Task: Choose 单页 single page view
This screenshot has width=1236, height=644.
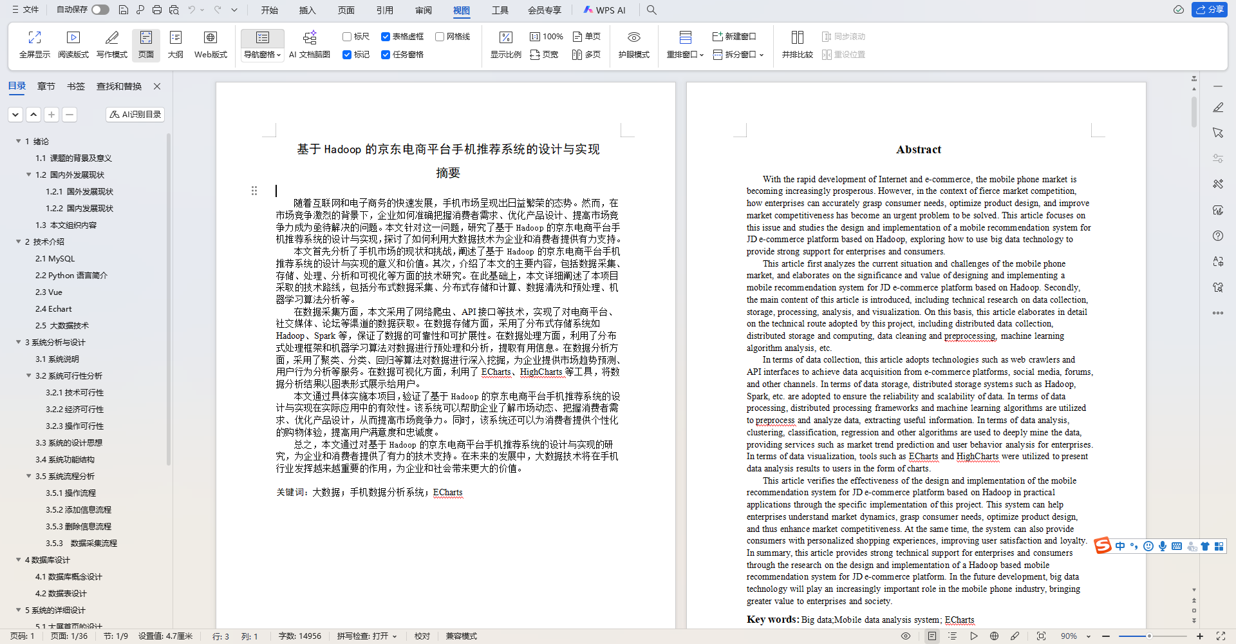Action: tap(586, 37)
